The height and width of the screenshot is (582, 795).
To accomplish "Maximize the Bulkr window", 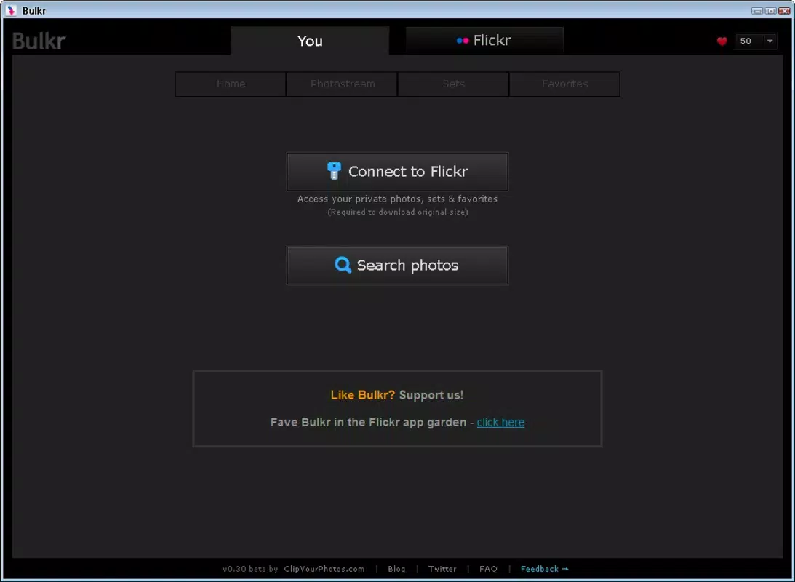I will [771, 11].
